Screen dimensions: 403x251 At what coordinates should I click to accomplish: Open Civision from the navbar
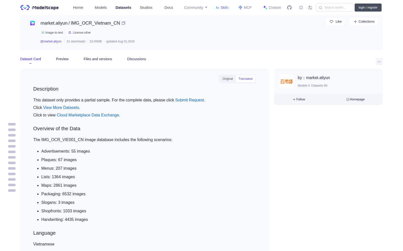(x=272, y=8)
